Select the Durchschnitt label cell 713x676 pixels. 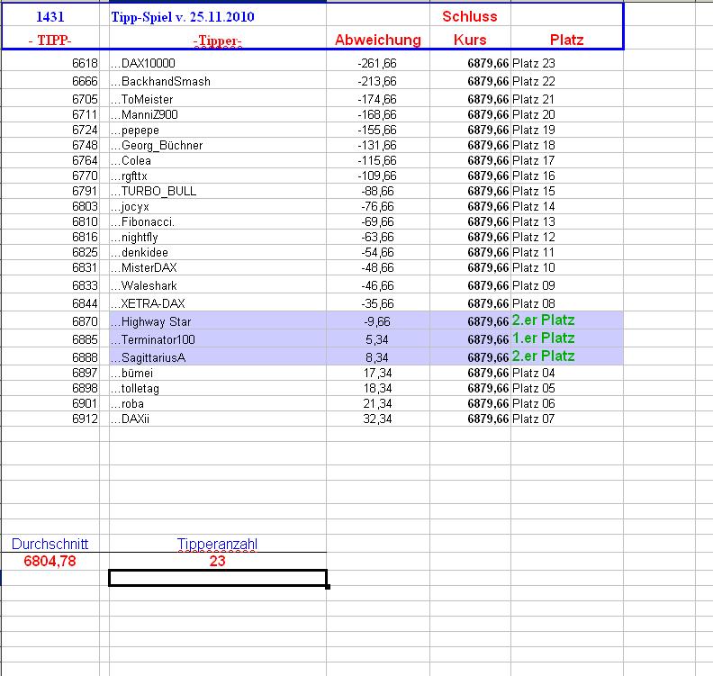[x=50, y=544]
